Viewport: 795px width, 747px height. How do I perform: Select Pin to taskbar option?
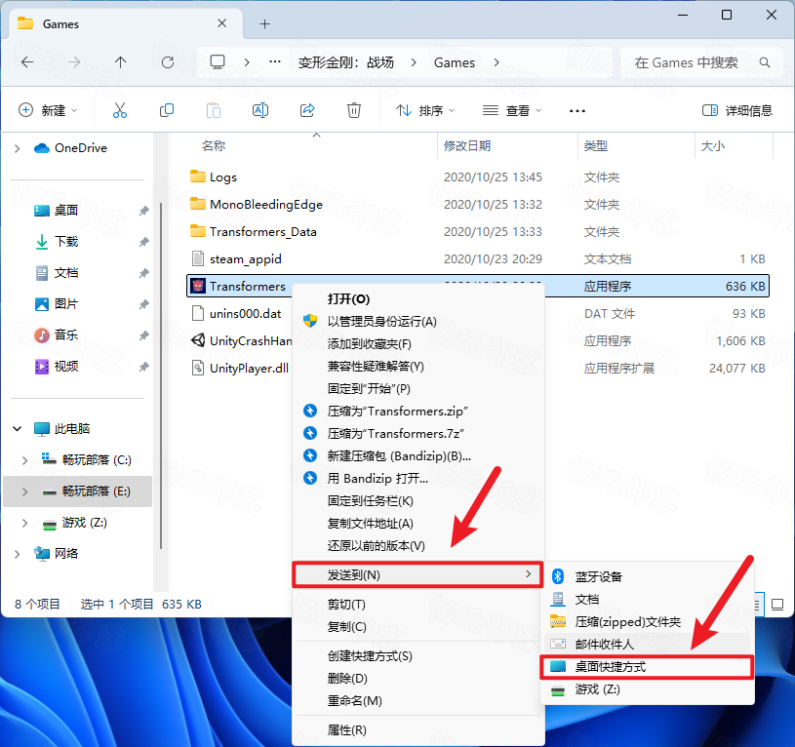(x=417, y=501)
